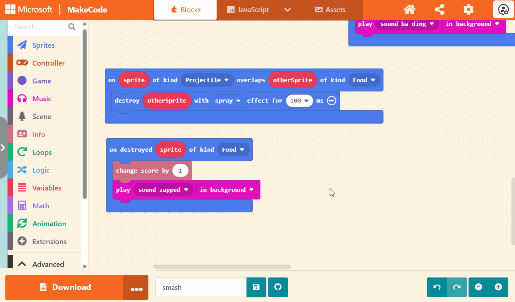Switch to the JavaScript tab
Screen dimensions: 515x302
[248, 10]
